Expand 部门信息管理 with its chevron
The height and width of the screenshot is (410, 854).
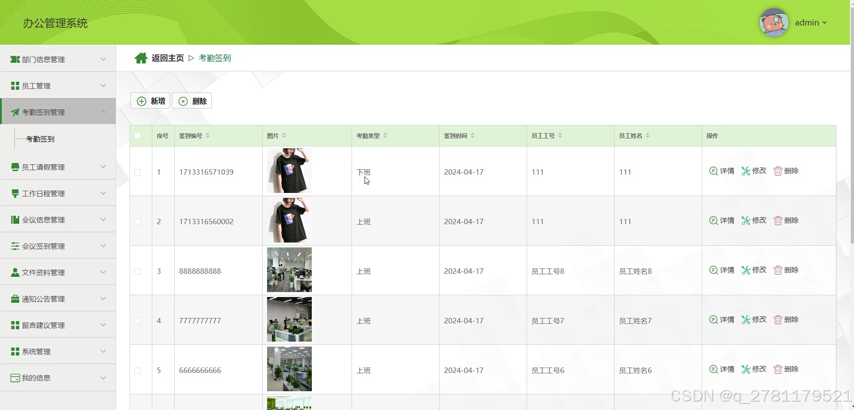[x=103, y=59]
